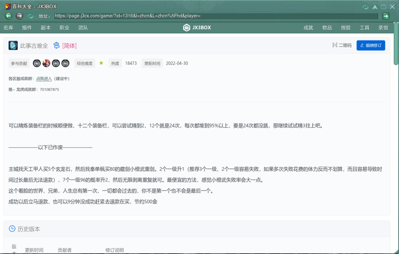This screenshot has width=399, height=254.
Task: Click the 贡献者 column header
Action: coord(65,250)
